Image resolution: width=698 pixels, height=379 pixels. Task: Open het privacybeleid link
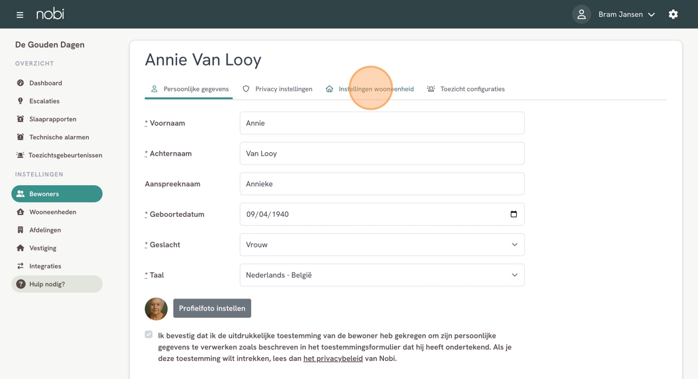pos(333,358)
